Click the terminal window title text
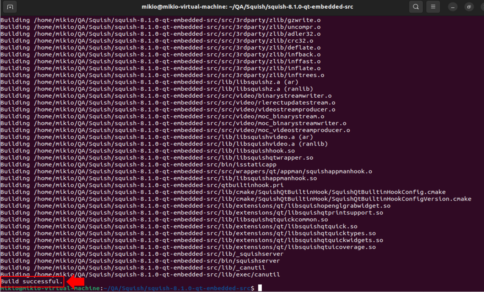This screenshot has width=484, height=292. tap(247, 7)
